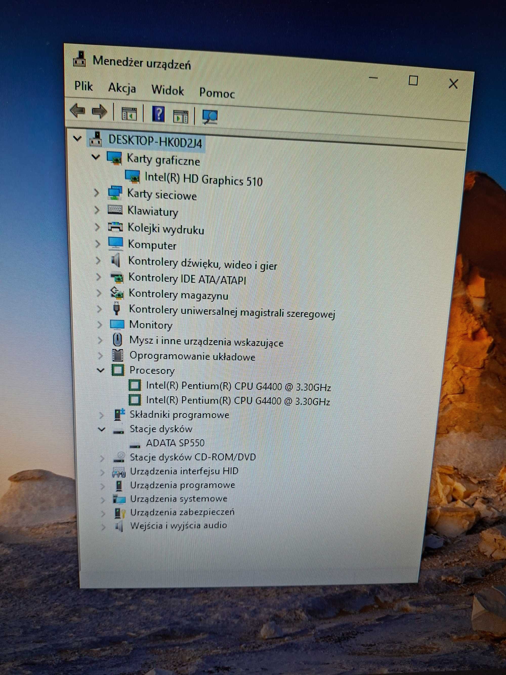The height and width of the screenshot is (675, 506).
Task: Expand Kontrolery dźwięku, wideo i gier
Action: pos(98,260)
